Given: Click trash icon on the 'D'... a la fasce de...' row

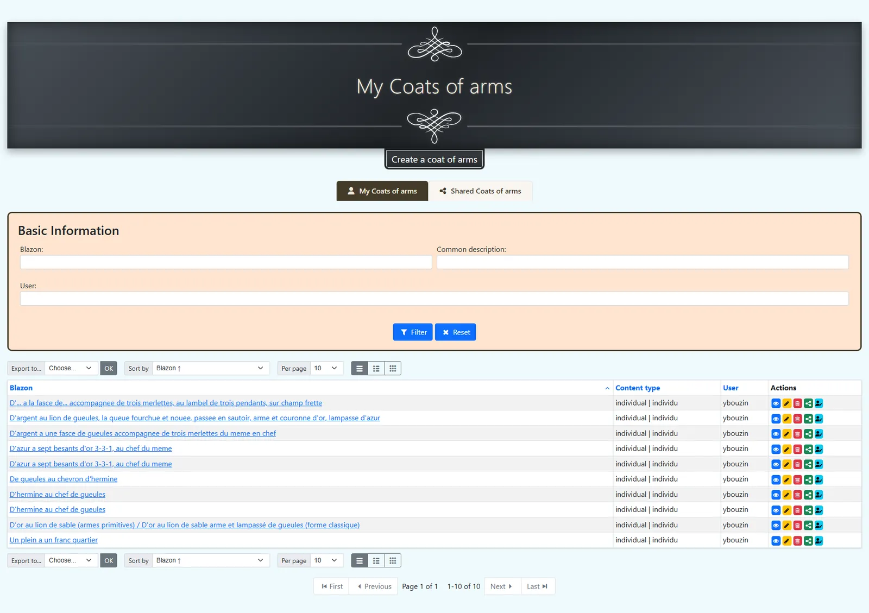Looking at the screenshot, I should coord(797,403).
